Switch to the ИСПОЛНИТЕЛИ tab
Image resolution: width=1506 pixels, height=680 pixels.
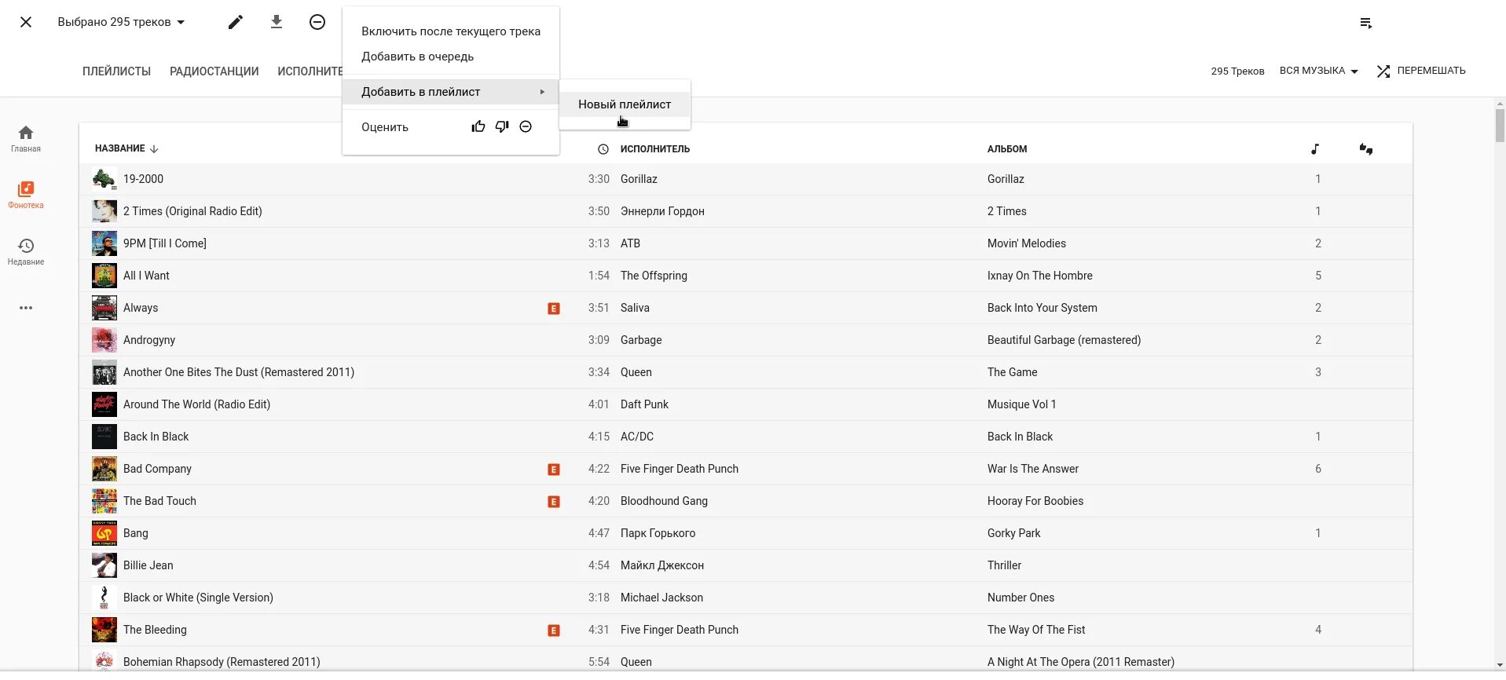(x=310, y=71)
